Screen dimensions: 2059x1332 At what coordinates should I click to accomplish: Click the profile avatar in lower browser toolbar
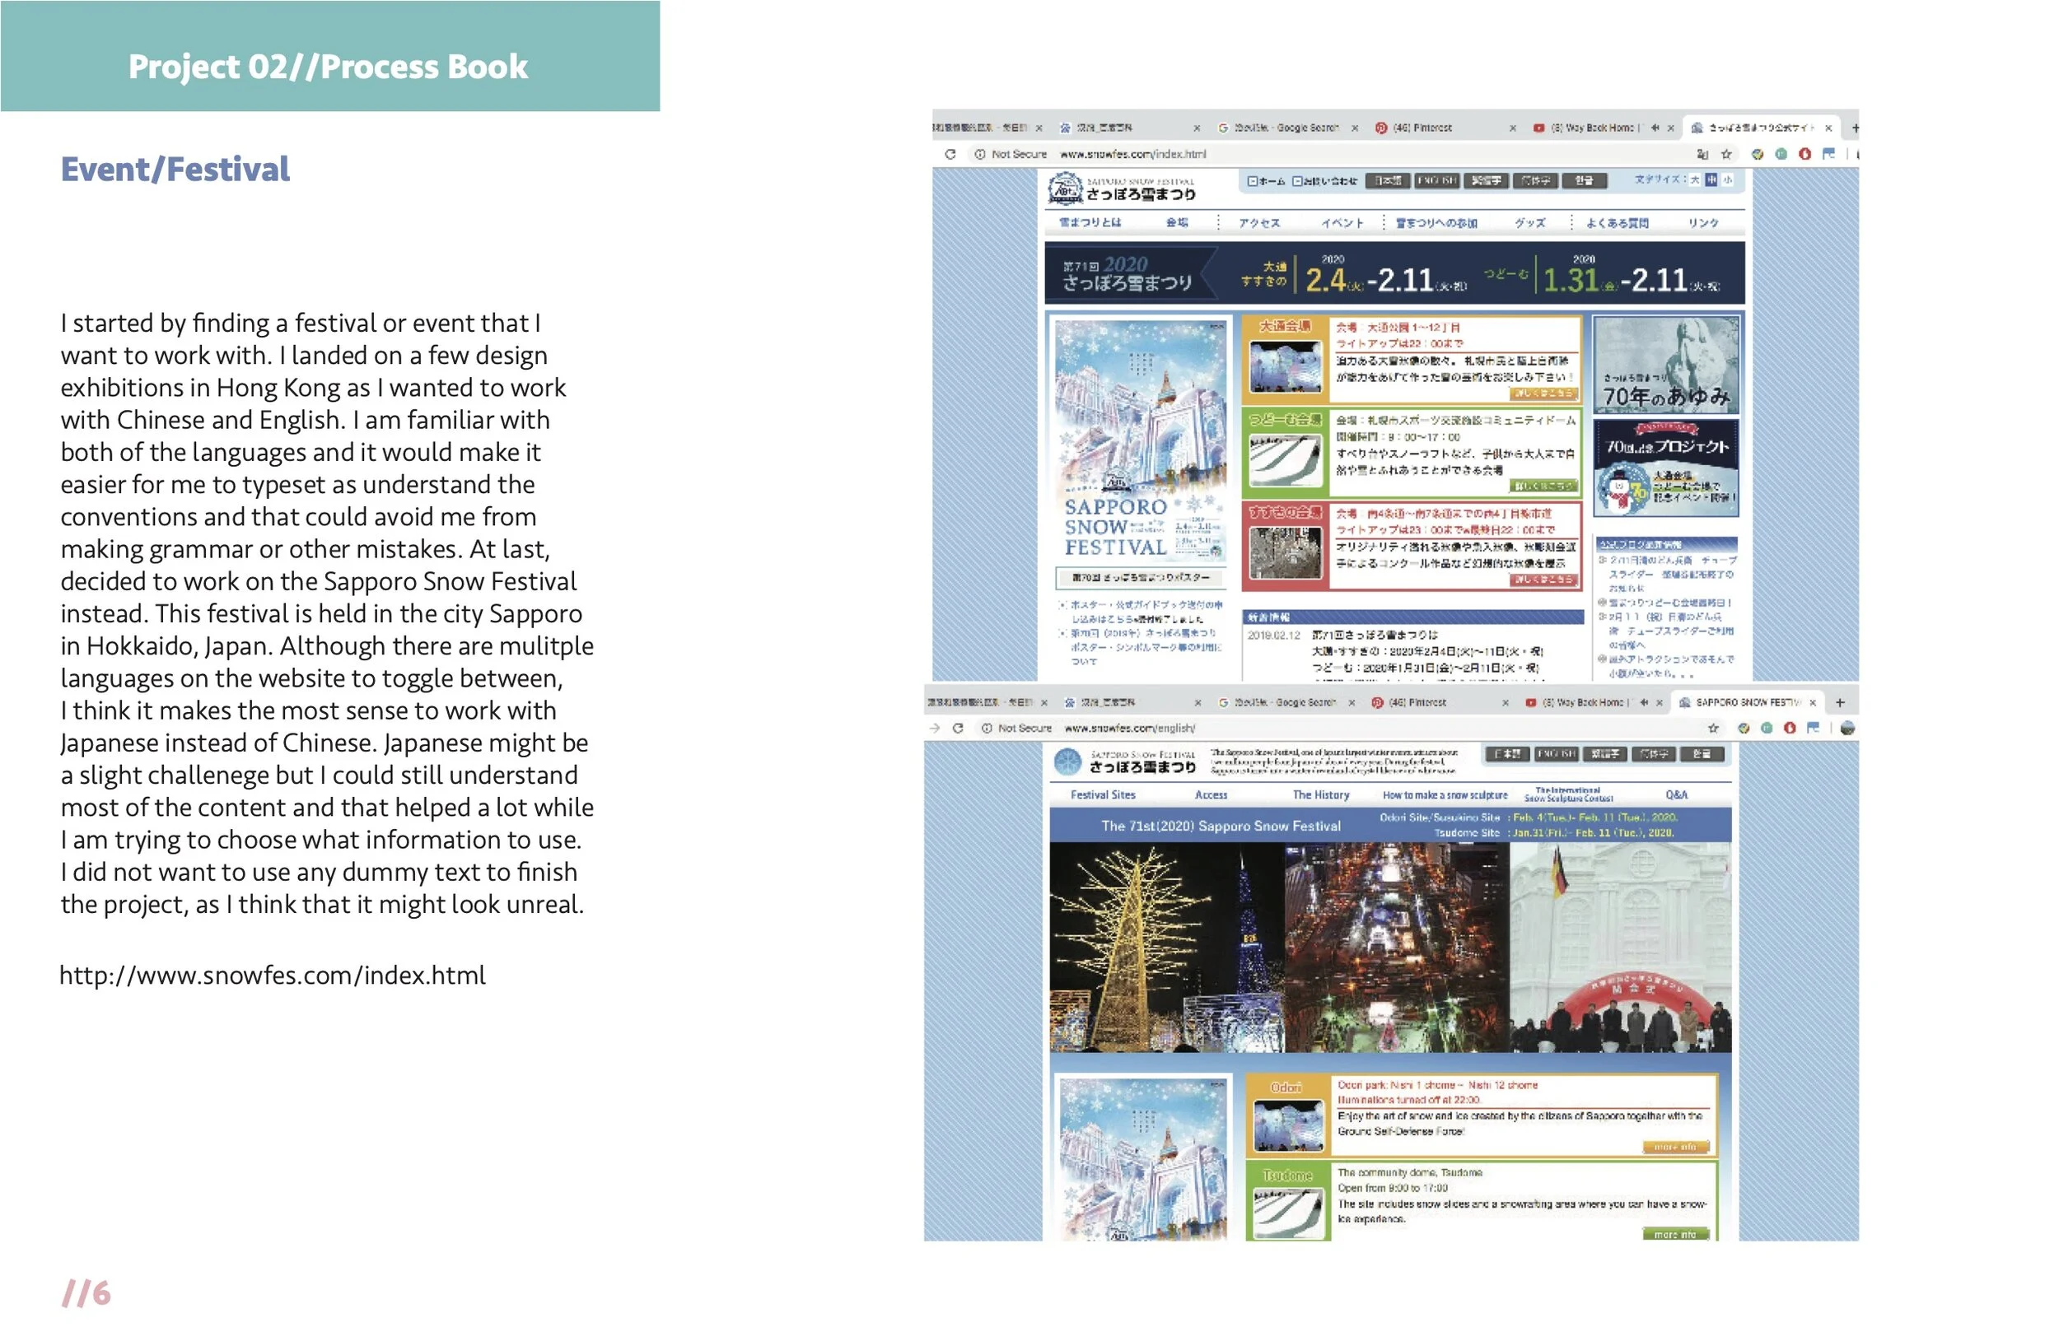1847,729
